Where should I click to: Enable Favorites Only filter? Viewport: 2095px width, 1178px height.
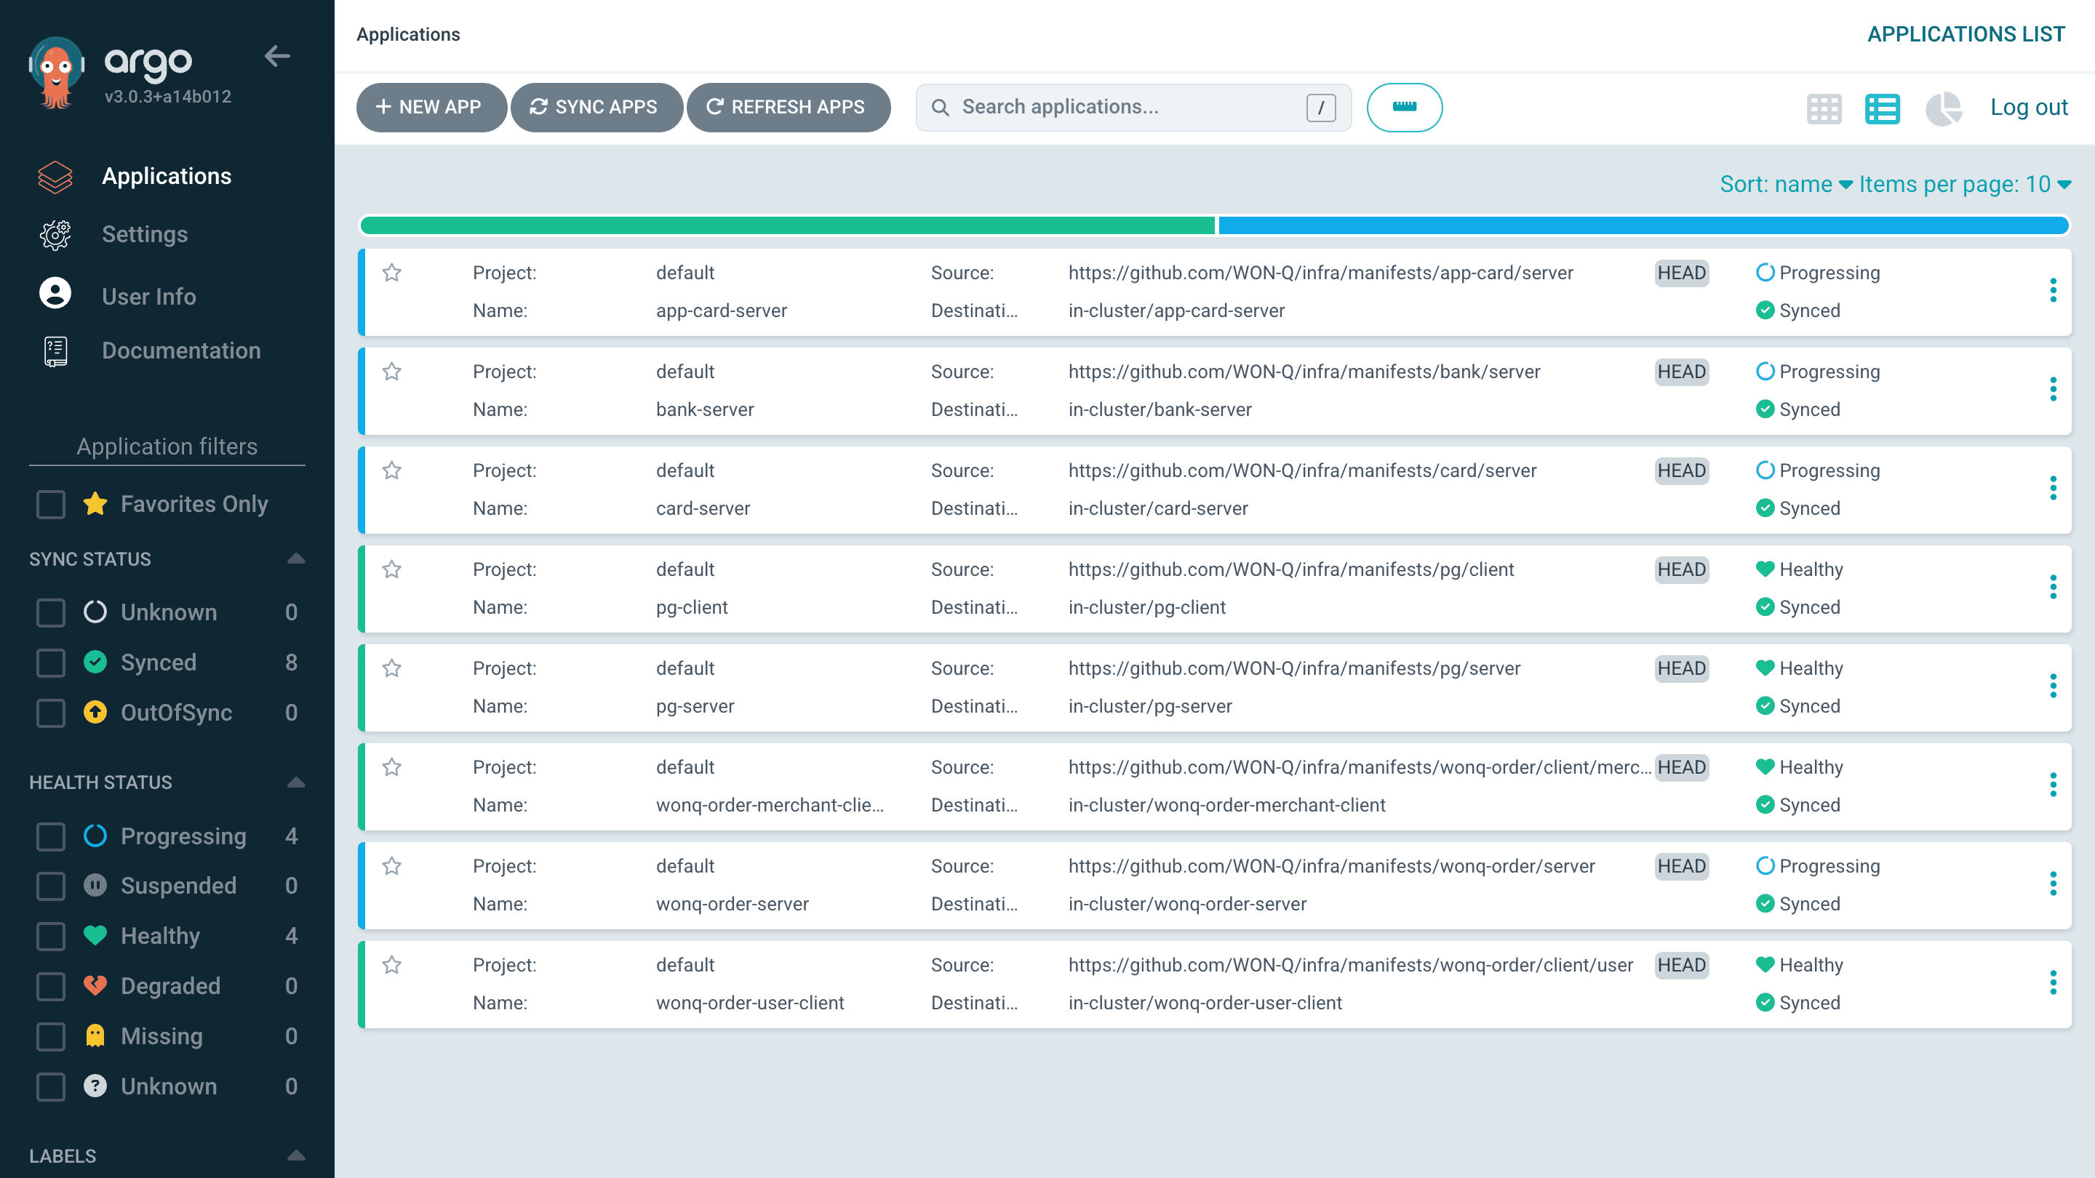[51, 504]
